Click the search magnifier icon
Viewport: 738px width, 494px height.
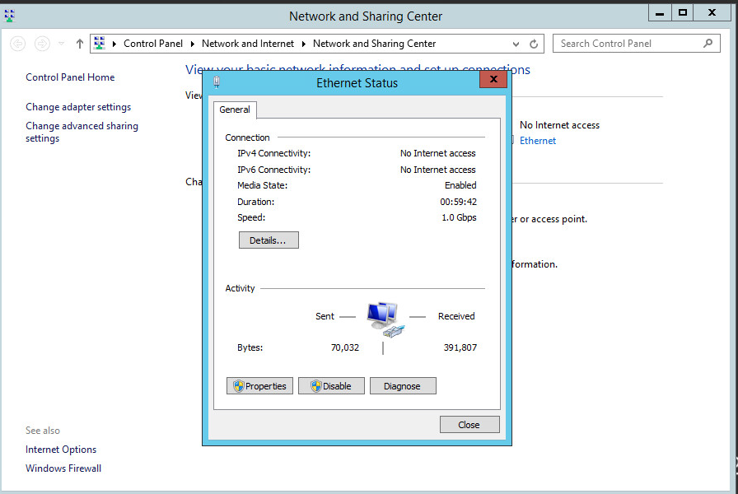pos(708,44)
